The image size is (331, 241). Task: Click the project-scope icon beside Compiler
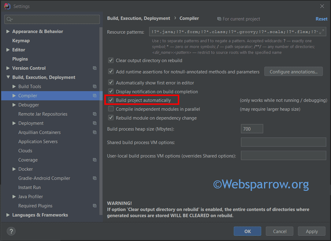95,95
